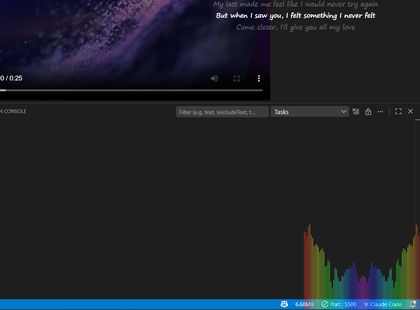Clear the output panel contents

tap(356, 112)
